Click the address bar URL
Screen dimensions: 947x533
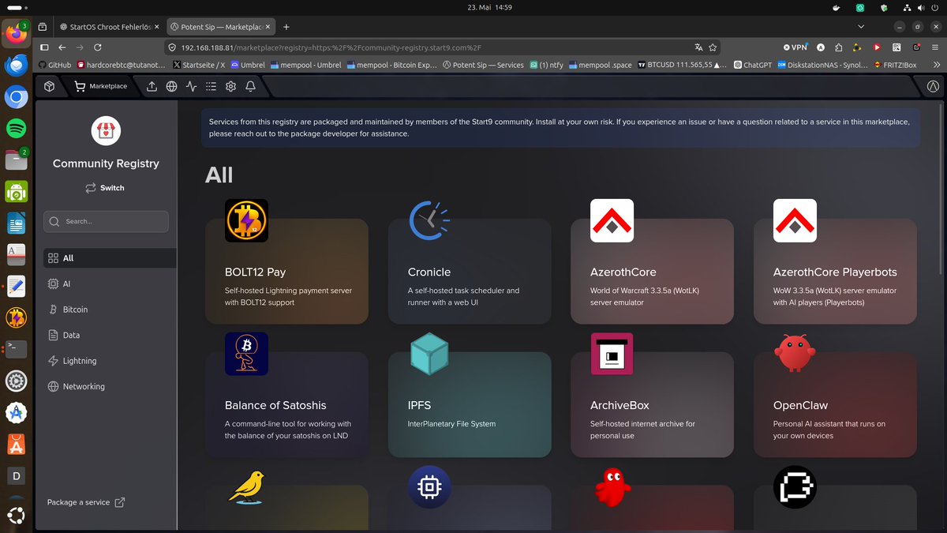(331, 47)
